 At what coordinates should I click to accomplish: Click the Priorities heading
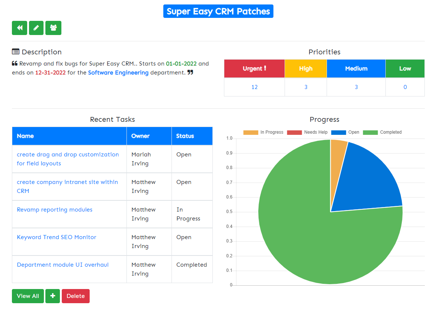tap(324, 52)
